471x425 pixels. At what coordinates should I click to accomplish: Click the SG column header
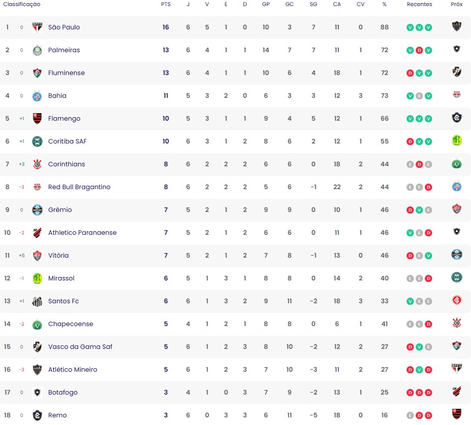(313, 4)
